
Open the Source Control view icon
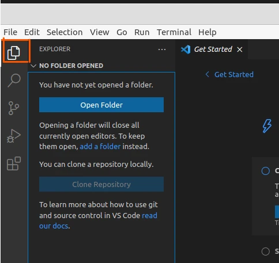(14, 108)
